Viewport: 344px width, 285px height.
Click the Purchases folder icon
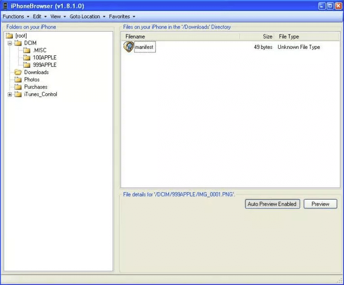[18, 87]
